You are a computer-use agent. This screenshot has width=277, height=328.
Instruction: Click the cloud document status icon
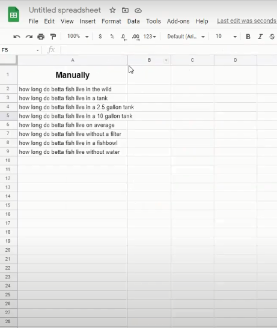pos(138,10)
